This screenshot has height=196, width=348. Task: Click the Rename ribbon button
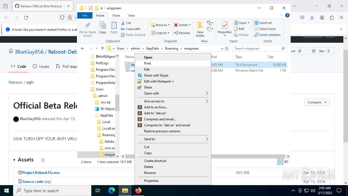point(182,33)
